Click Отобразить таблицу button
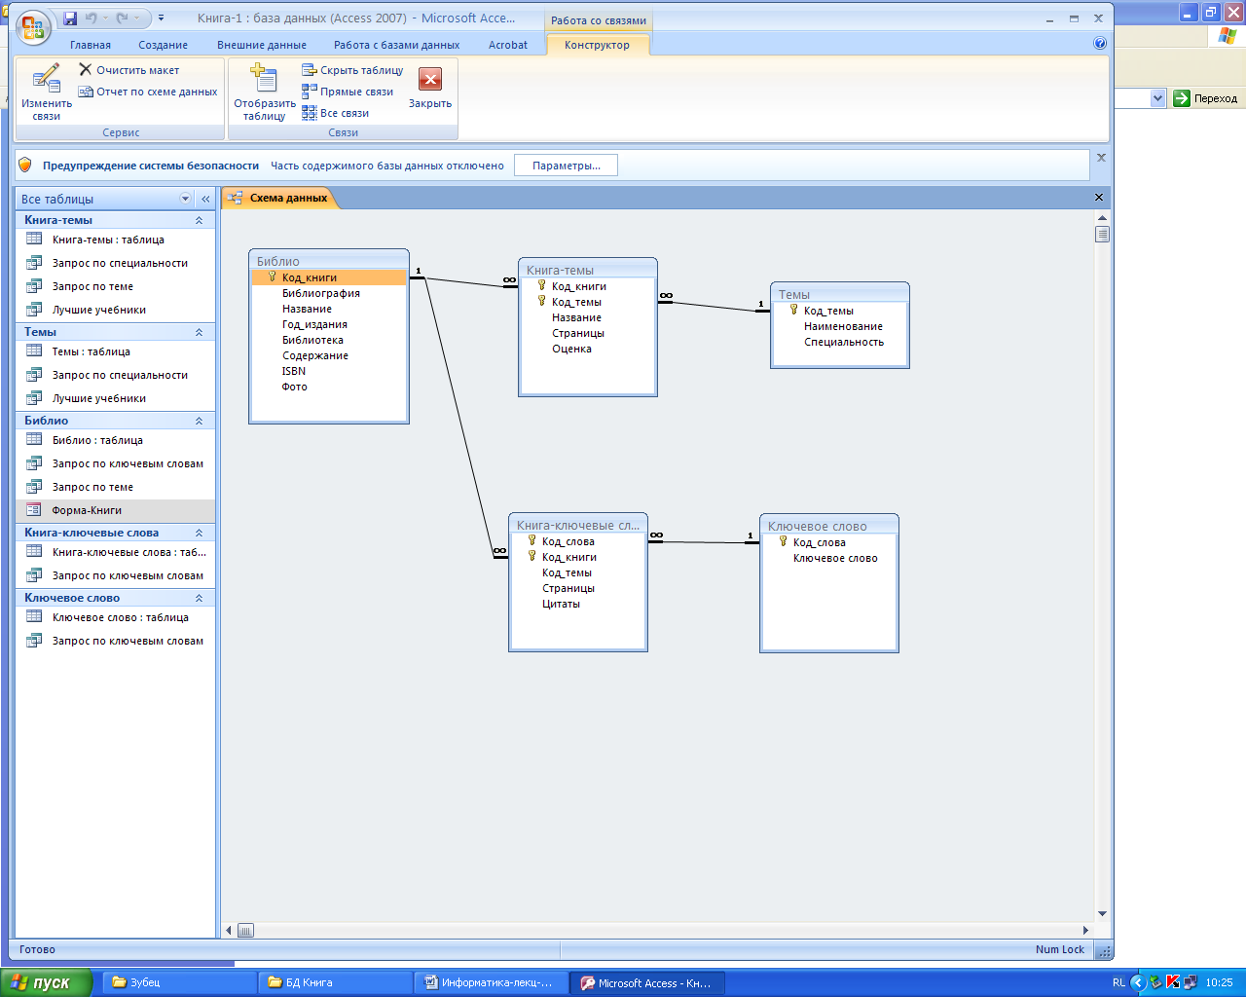The width and height of the screenshot is (1246, 997). [264, 92]
